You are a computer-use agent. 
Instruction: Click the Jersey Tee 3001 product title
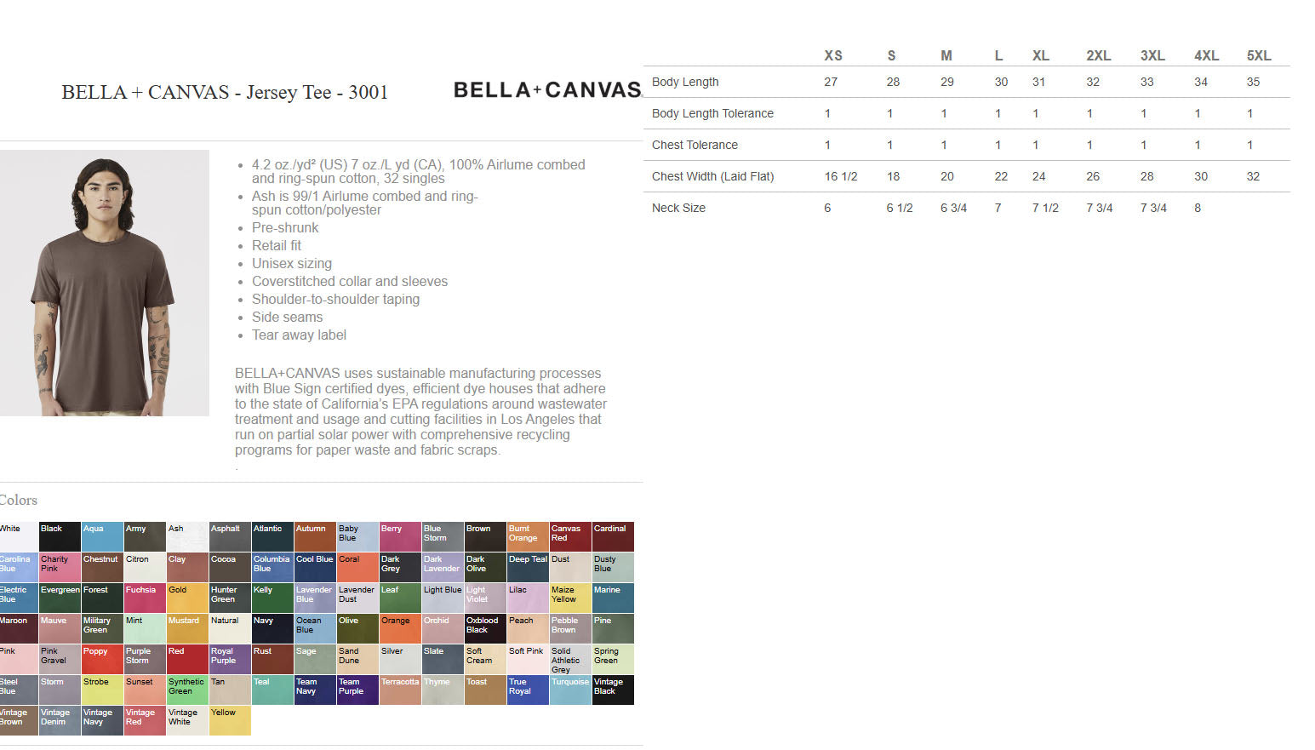tap(225, 92)
